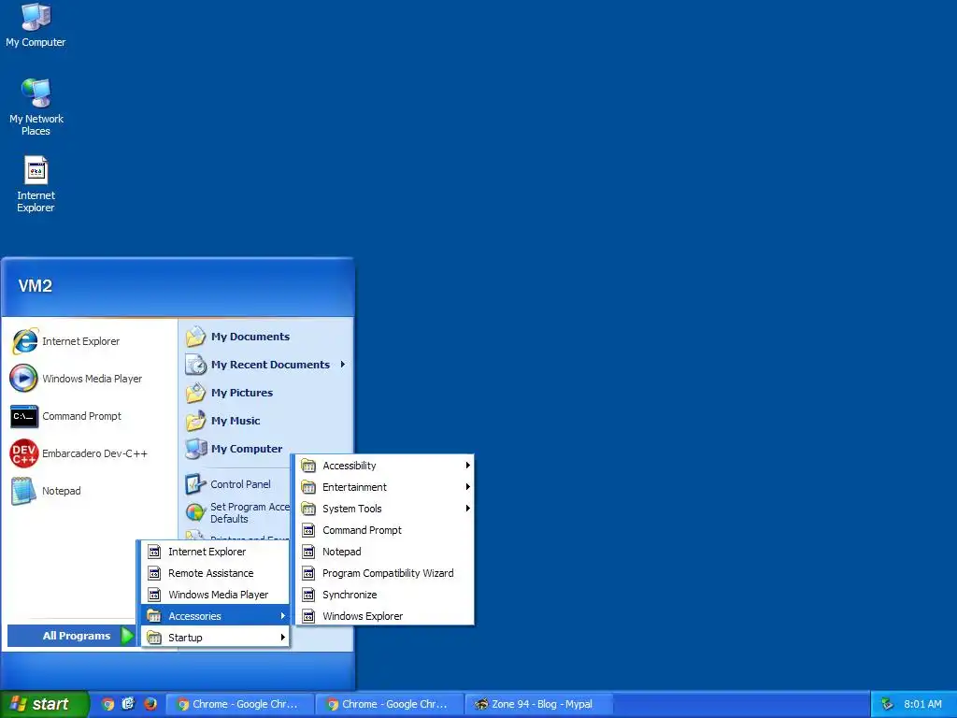Expand My Recent Documents submenu arrow

tap(342, 365)
